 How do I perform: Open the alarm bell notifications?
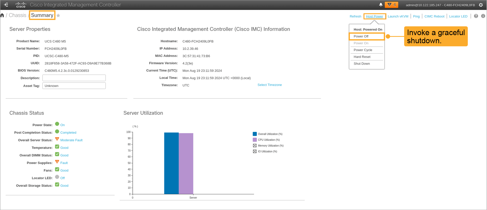tap(381, 5)
